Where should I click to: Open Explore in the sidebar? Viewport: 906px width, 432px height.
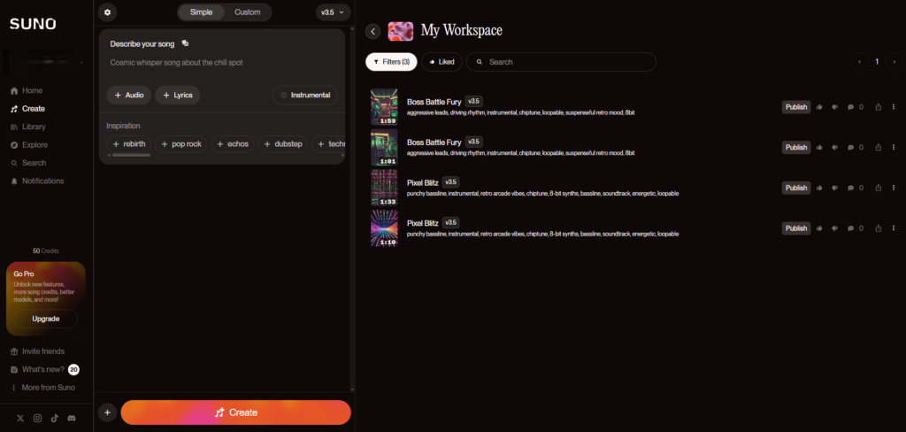(x=29, y=144)
